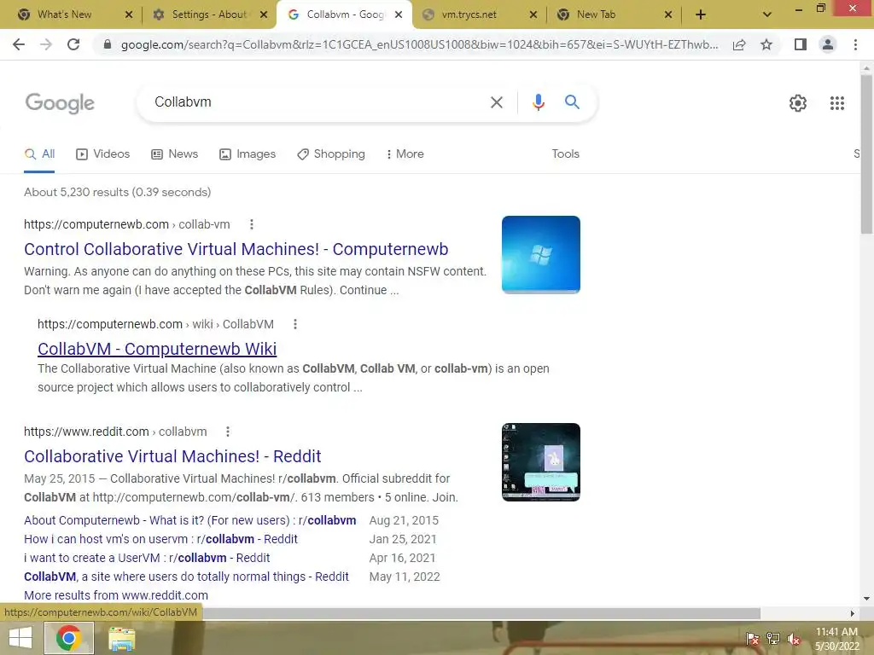Close the What's New tab
The image size is (874, 655).
(x=129, y=15)
